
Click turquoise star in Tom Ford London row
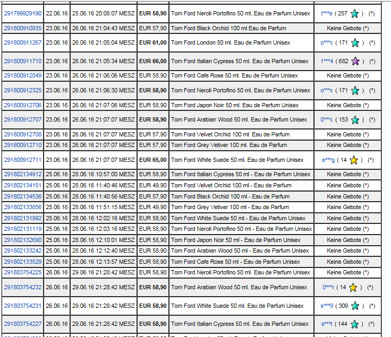point(355,43)
